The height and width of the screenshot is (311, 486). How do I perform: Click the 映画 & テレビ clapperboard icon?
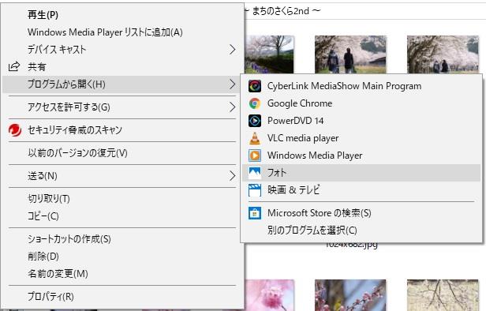[255, 190]
